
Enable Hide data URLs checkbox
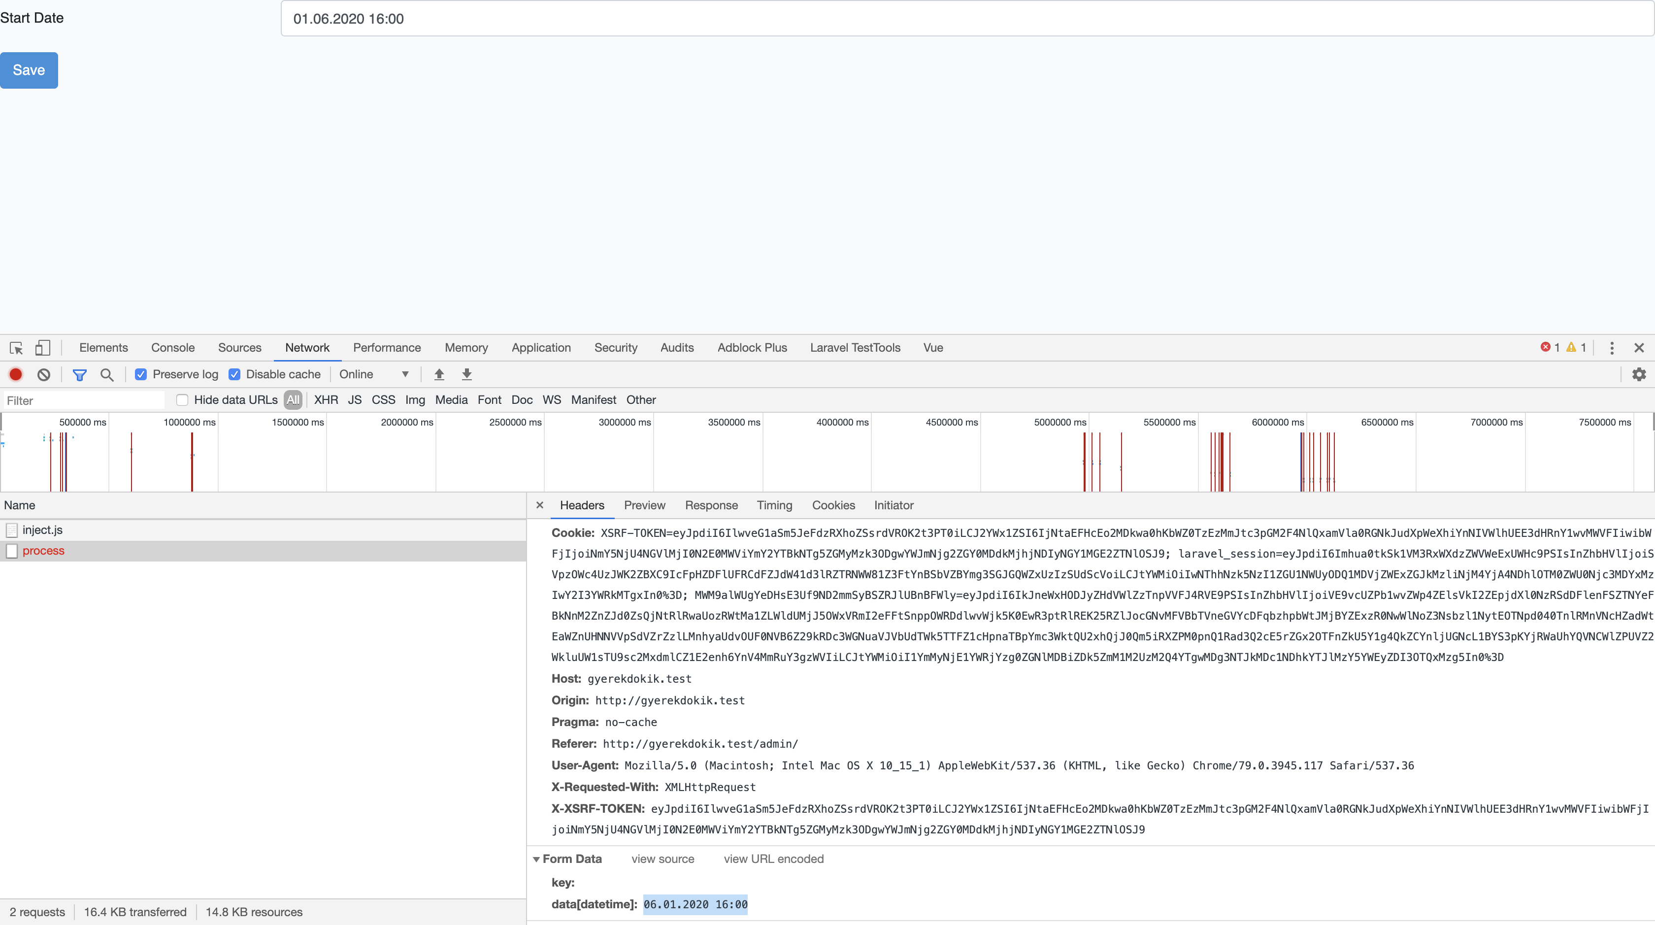pyautogui.click(x=182, y=399)
